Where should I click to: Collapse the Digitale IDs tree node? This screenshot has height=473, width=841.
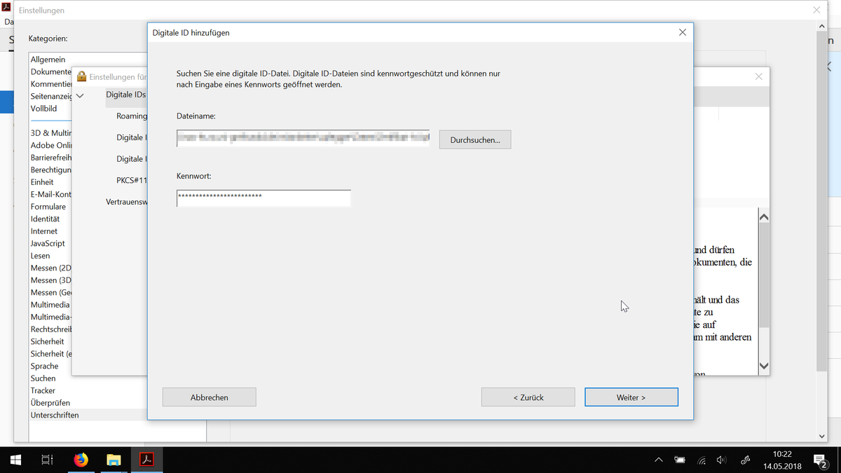(80, 95)
